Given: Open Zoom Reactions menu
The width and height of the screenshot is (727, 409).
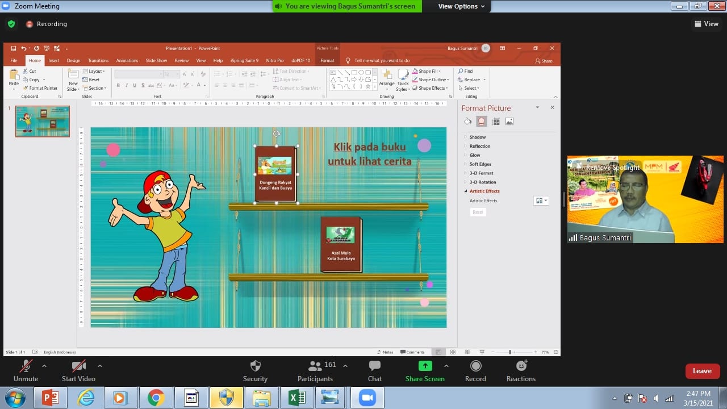Looking at the screenshot, I should tap(521, 372).
